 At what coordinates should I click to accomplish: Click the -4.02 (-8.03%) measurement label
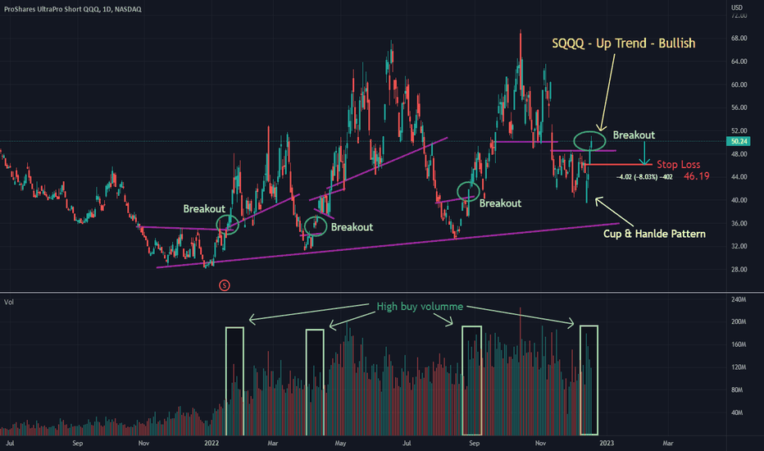tap(644, 177)
